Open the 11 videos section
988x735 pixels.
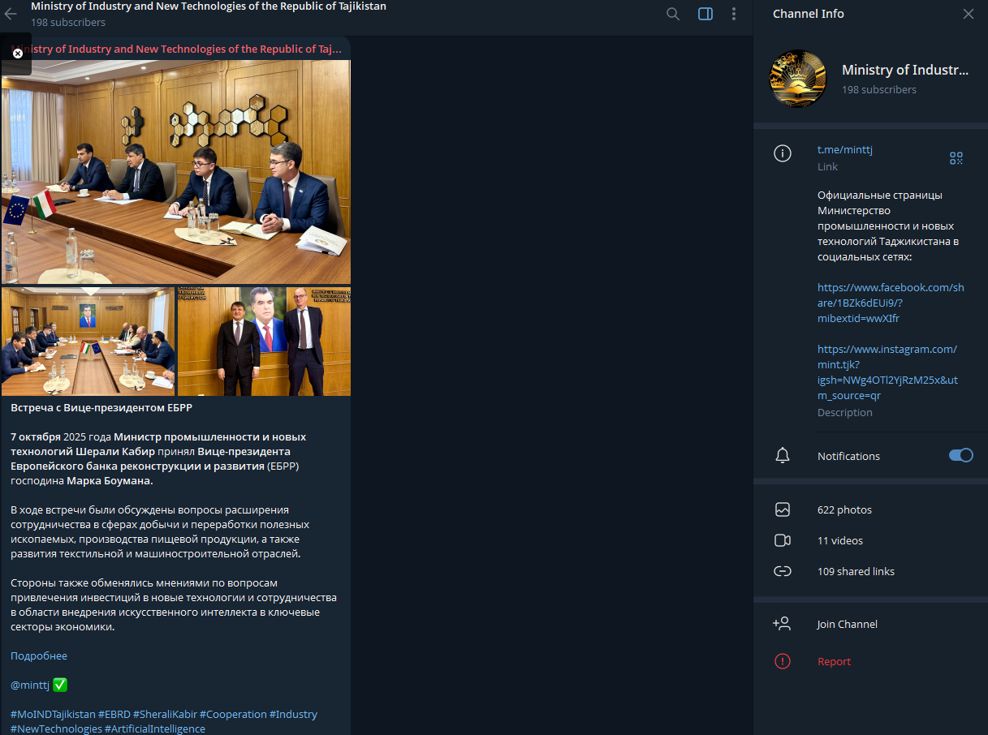[839, 540]
